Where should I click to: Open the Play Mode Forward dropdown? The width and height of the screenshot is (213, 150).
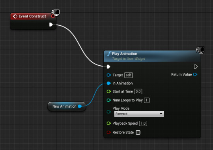coord(139,114)
